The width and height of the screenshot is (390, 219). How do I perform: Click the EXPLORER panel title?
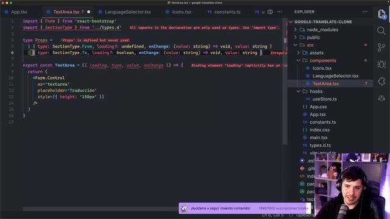[304, 12]
